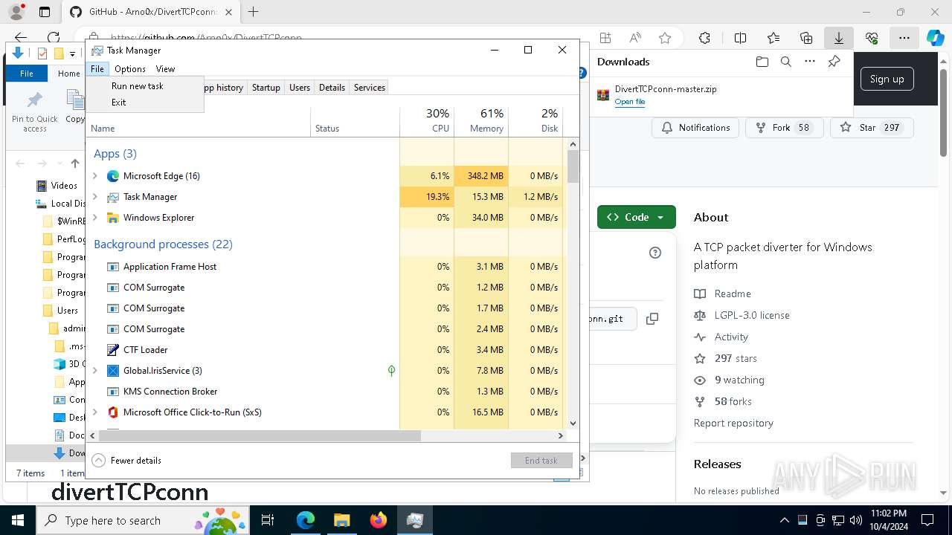Click the Microsoft Office Click-to-Run icon

(113, 412)
